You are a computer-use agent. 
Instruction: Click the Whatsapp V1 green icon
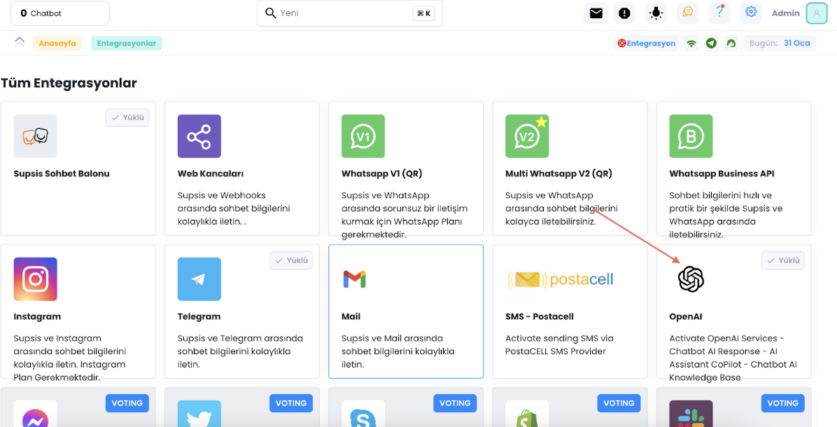point(363,136)
